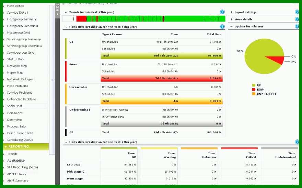Open help icon beside Report settings
Viewport: 302px width, 188px height.
point(297,12)
